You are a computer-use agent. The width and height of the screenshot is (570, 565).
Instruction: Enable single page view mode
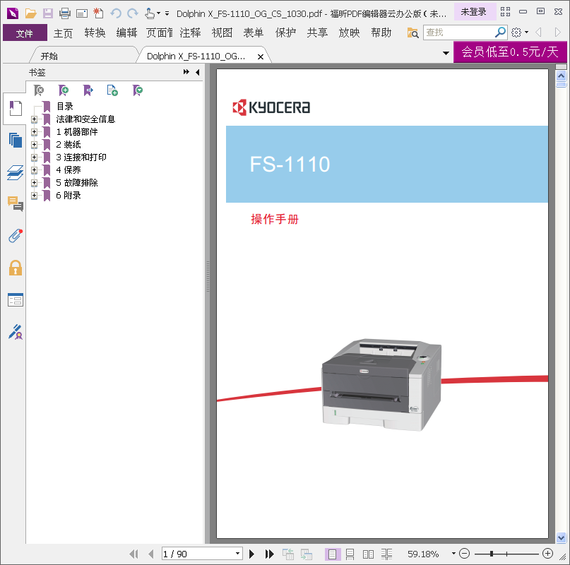pyautogui.click(x=332, y=554)
